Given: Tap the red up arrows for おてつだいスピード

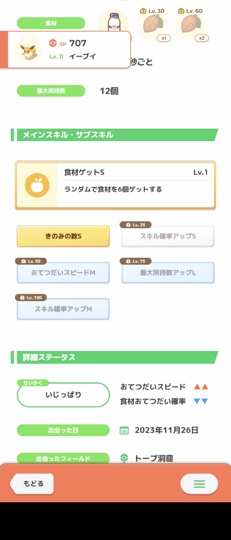Looking at the screenshot, I should (201, 387).
